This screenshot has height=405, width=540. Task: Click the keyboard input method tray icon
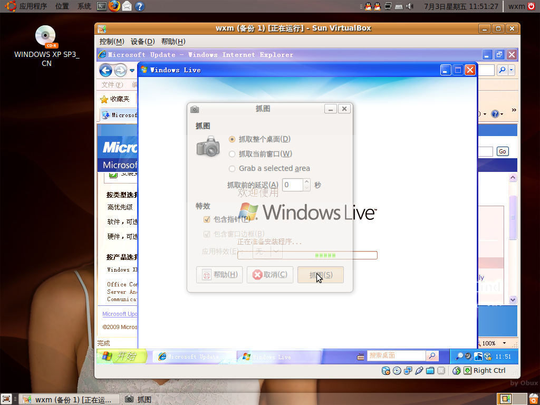tap(399, 6)
